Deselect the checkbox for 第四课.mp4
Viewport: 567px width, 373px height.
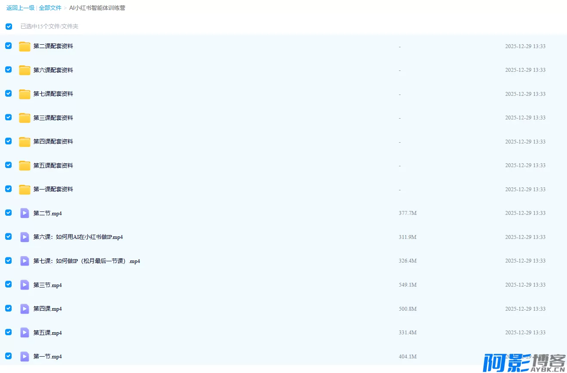[x=8, y=308]
